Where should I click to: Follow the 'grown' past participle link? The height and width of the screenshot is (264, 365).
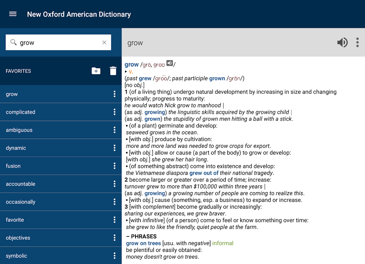tap(217, 78)
